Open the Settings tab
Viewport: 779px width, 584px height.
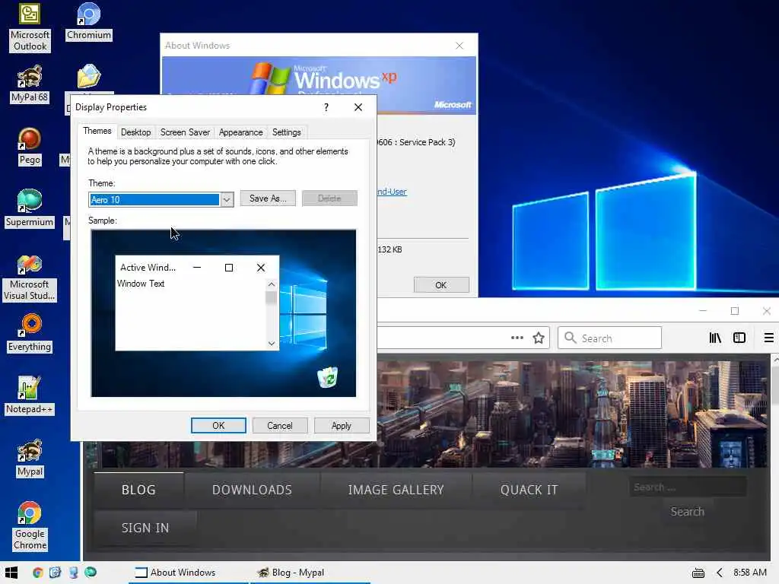(287, 132)
